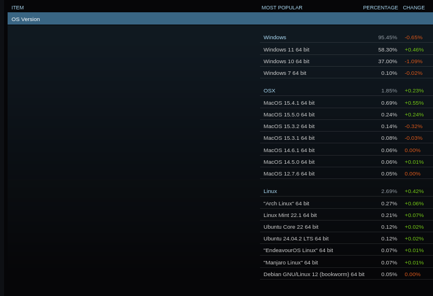Click the +0.42% Linux change value
Viewport: 433px width, 296px height.
click(414, 191)
